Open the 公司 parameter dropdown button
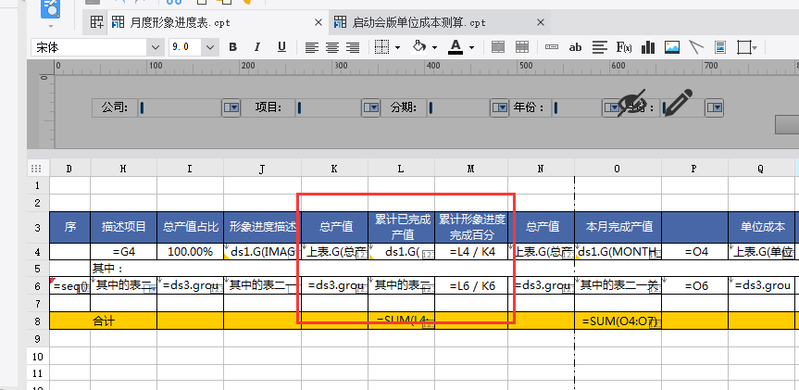The width and height of the screenshot is (799, 390). [231, 107]
